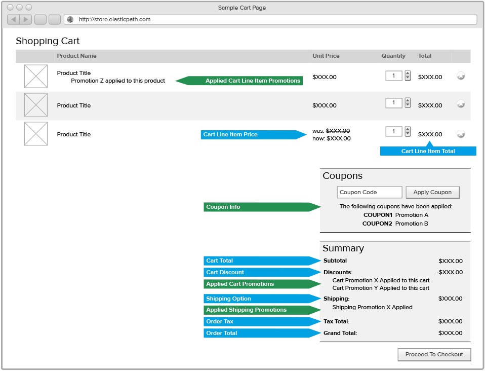Click the Proceed To Checkout button
Image resolution: width=485 pixels, height=371 pixels.
(x=434, y=355)
